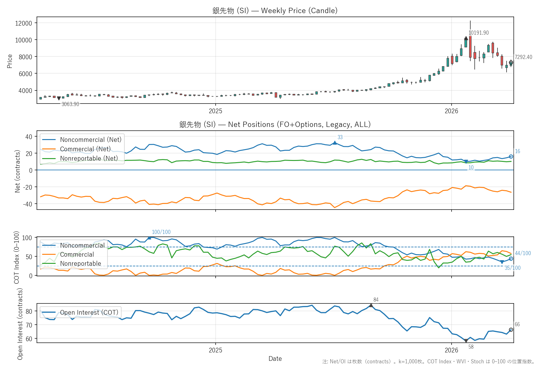540x368 pixels.
Task: Click the 'Weekly Price (Candle)' chart title
Action: click(275, 11)
